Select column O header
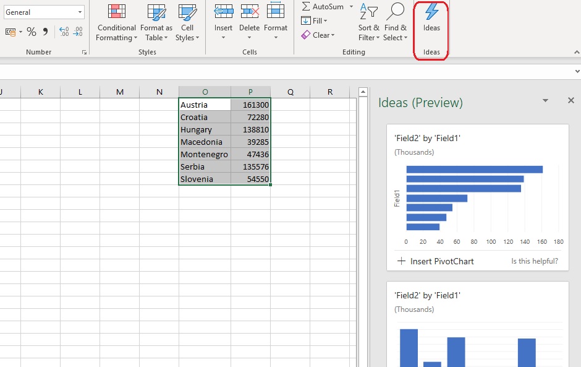Image resolution: width=581 pixels, height=367 pixels. point(205,92)
